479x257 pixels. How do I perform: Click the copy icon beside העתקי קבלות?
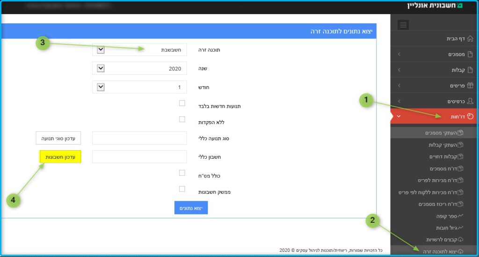coord(460,145)
